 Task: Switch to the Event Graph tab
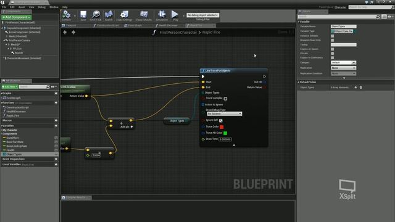click(135, 25)
